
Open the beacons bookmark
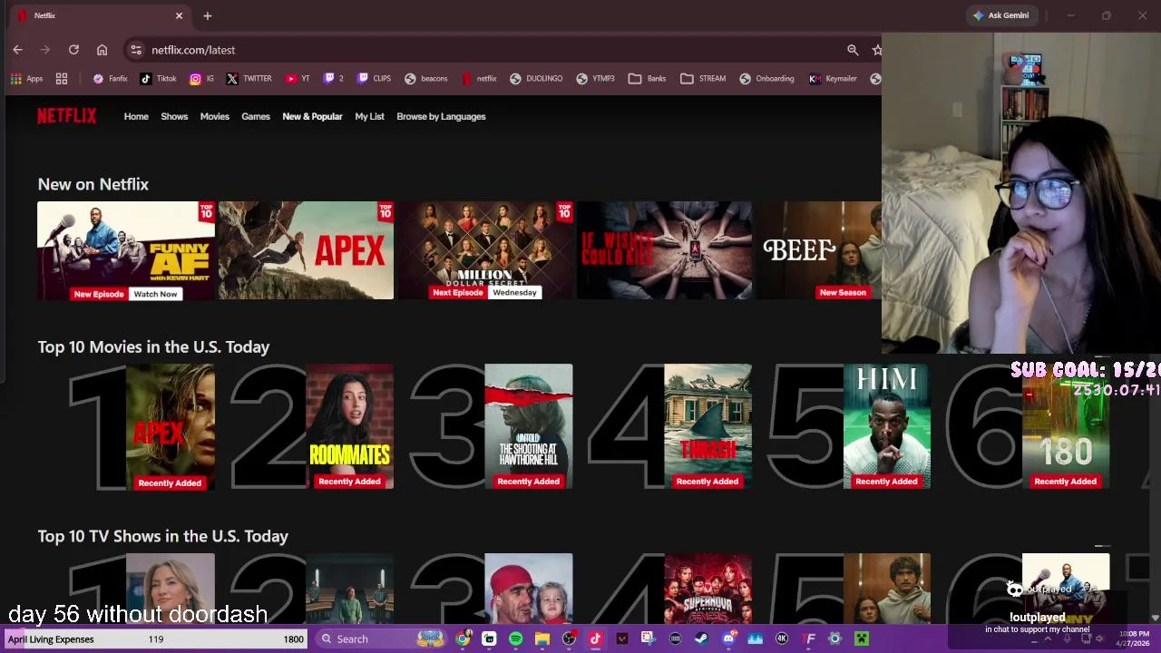point(425,79)
